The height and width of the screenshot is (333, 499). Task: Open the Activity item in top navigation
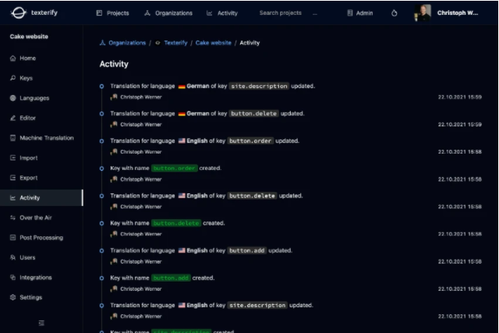pos(222,13)
